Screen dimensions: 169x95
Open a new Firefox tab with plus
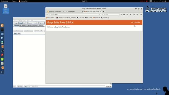point(104,11)
